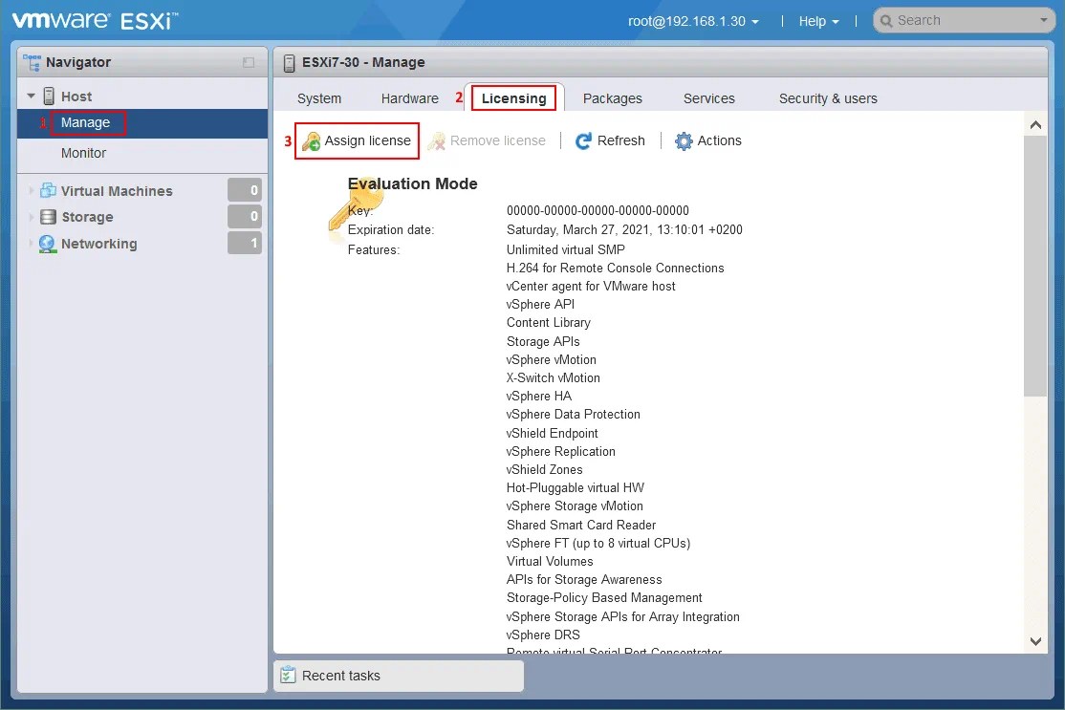Open the Actions gear icon
Viewport: 1065px width, 710px height.
pyautogui.click(x=684, y=140)
